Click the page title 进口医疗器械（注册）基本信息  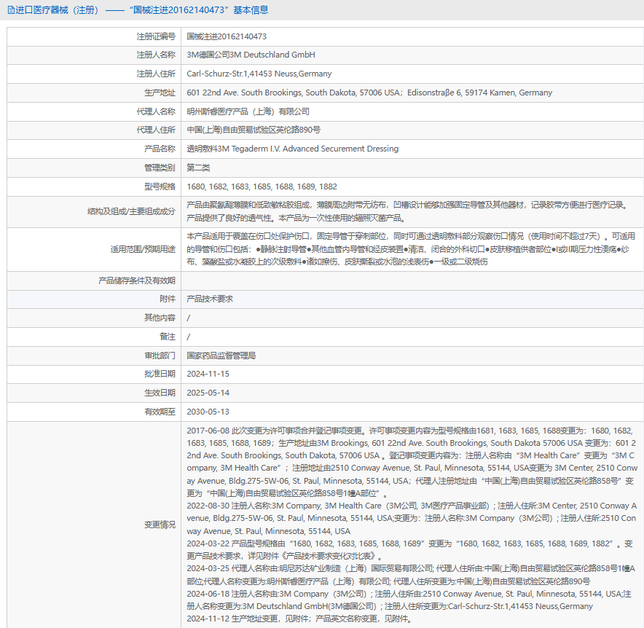142,10
